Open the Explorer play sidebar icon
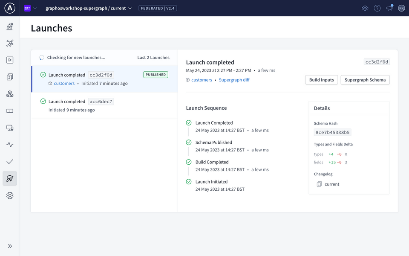The image size is (409, 256). pyautogui.click(x=10, y=60)
